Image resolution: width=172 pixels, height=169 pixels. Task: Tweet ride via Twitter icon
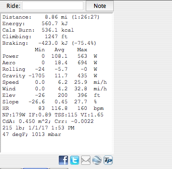75,160
